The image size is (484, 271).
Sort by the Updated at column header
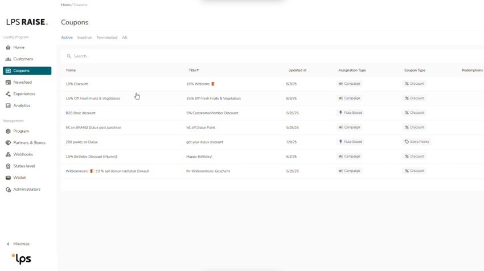coord(297,70)
